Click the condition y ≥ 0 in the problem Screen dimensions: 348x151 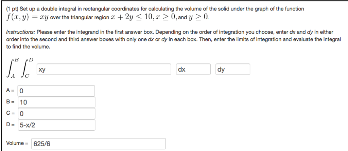[x=198, y=17]
